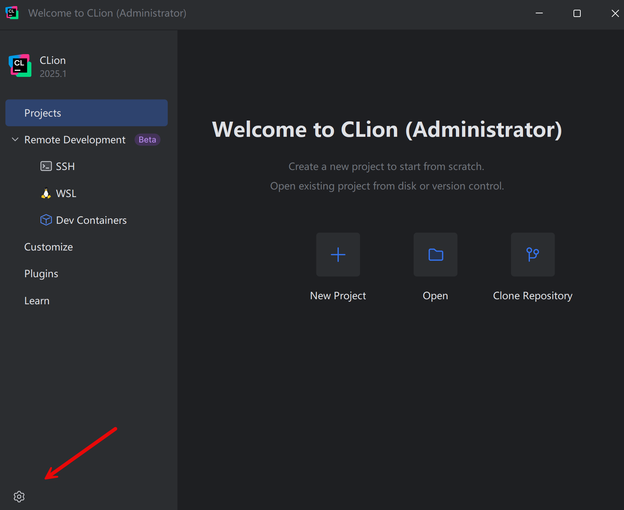Click the WSL penguin icon

pyautogui.click(x=46, y=193)
